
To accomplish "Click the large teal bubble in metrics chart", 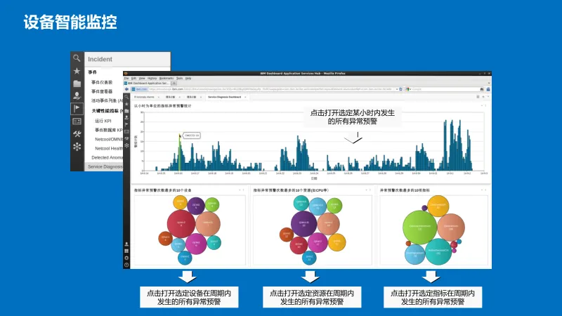I will (438, 251).
